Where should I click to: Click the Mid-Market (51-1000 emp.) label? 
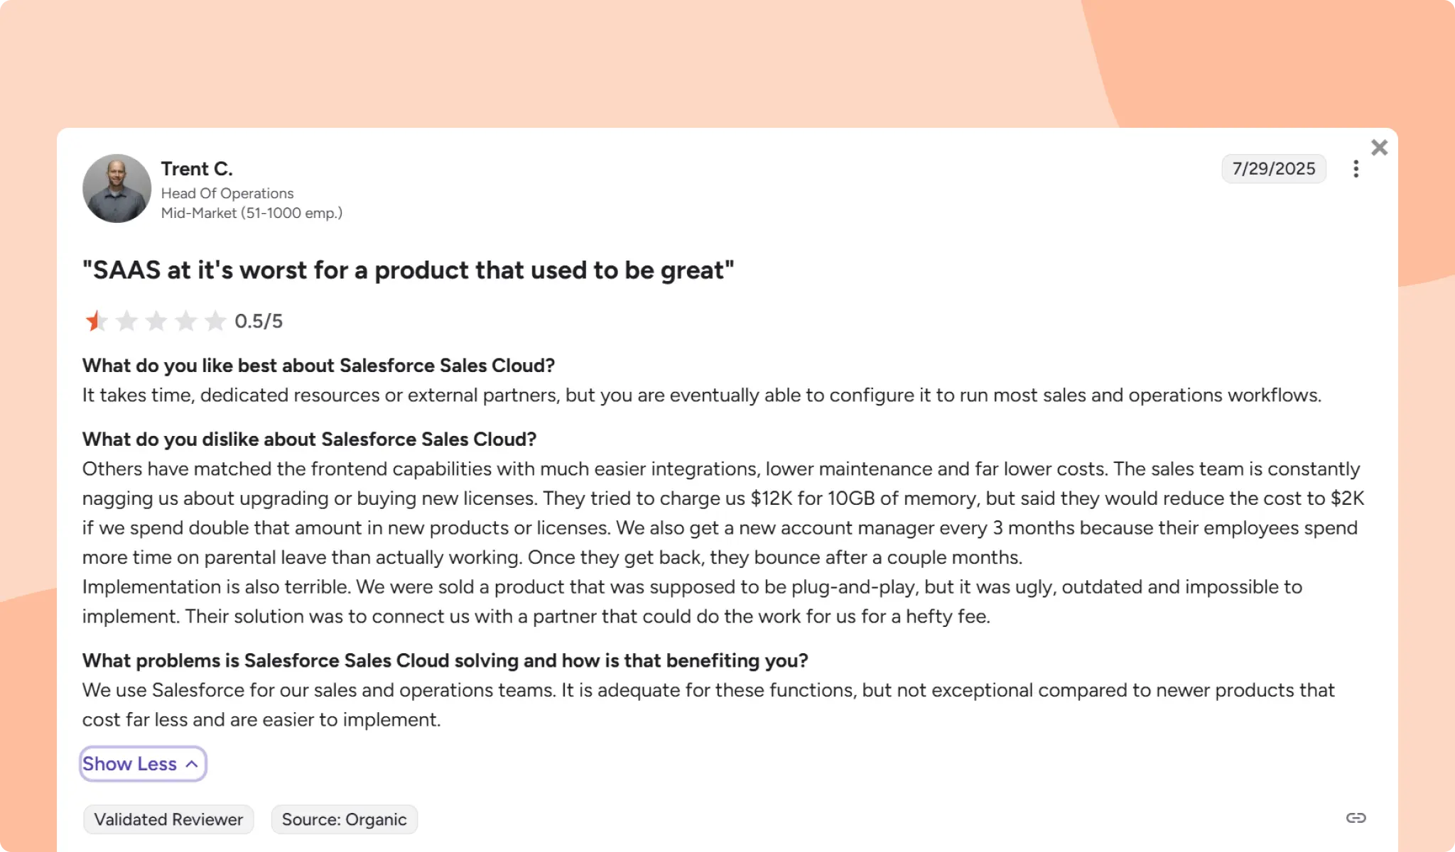pyautogui.click(x=251, y=213)
